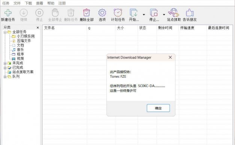The image size is (235, 145).
Task: Click the 新建任务 plus icon
Action: tap(8, 13)
